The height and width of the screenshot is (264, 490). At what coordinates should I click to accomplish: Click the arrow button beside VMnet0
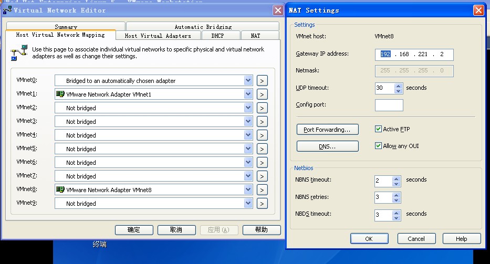click(262, 81)
